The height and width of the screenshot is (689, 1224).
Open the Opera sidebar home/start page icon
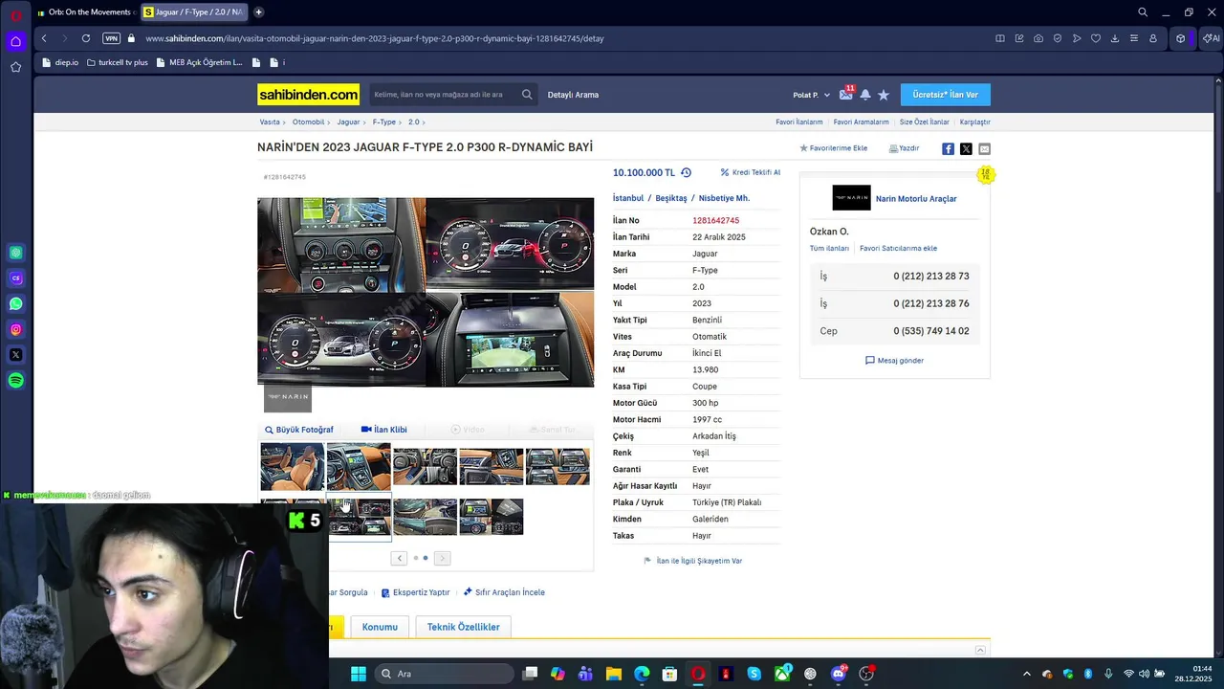pos(15,41)
